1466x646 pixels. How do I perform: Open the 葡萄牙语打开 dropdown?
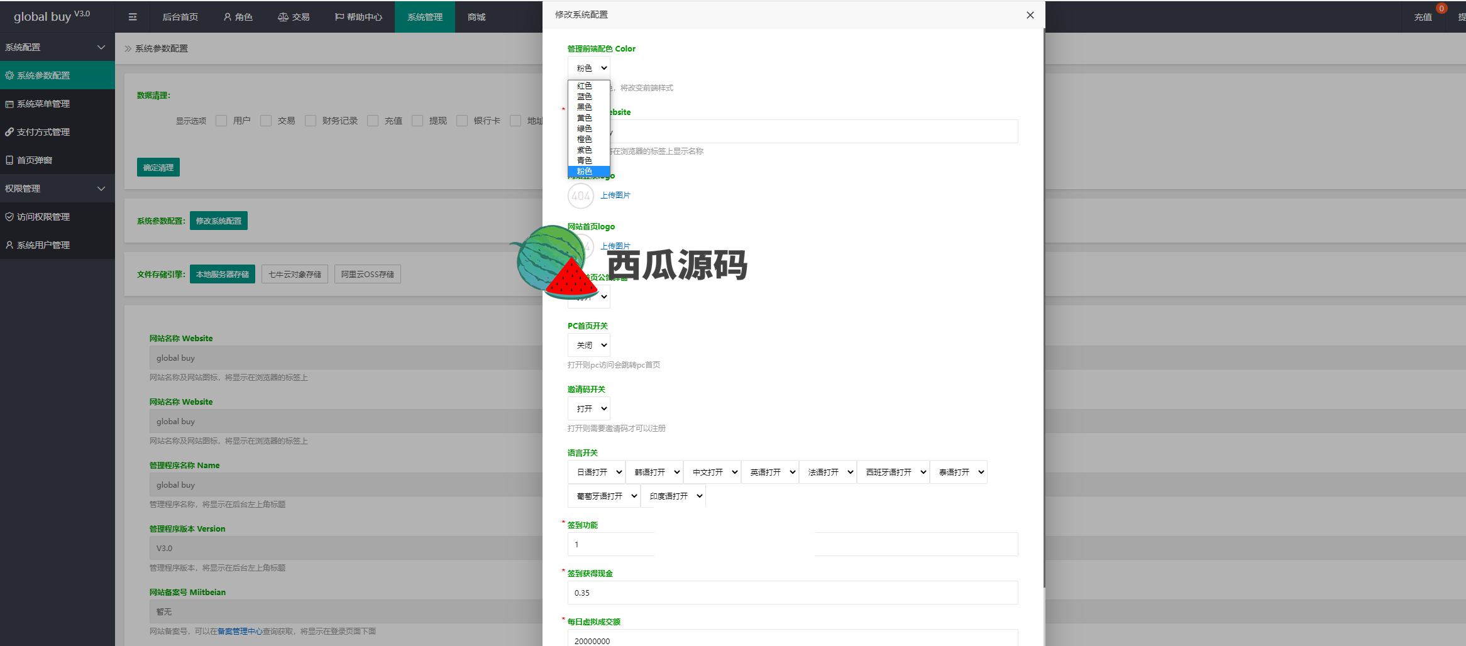coord(604,496)
